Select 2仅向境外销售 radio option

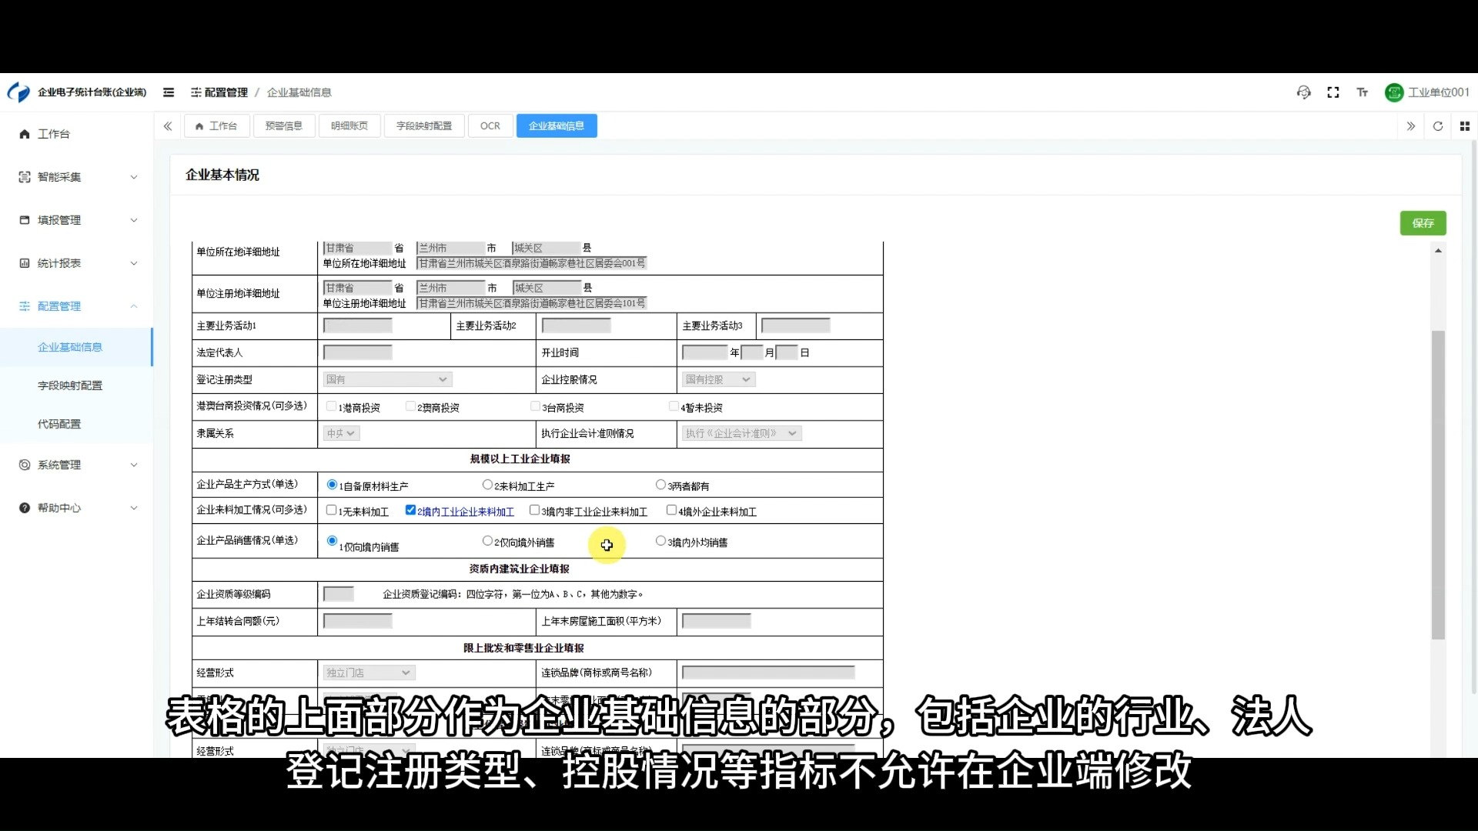(x=487, y=541)
